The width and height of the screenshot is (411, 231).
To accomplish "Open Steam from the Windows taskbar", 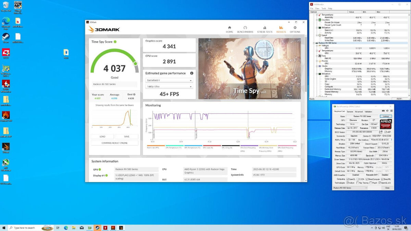I will [x=97, y=228].
